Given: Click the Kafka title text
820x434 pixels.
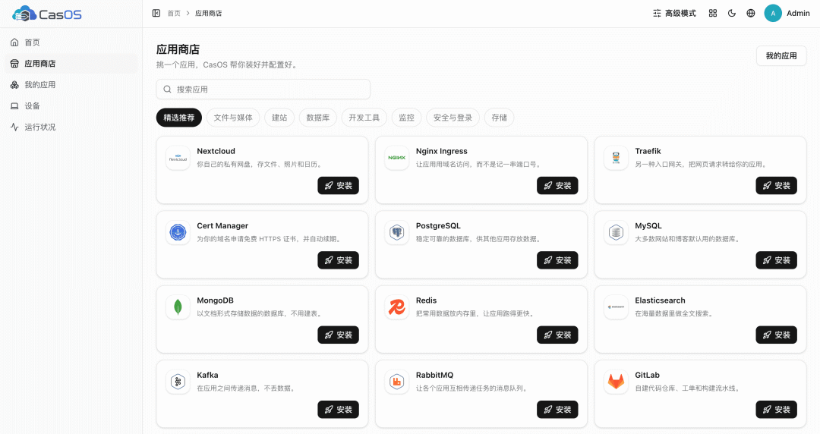Looking at the screenshot, I should click(x=207, y=376).
